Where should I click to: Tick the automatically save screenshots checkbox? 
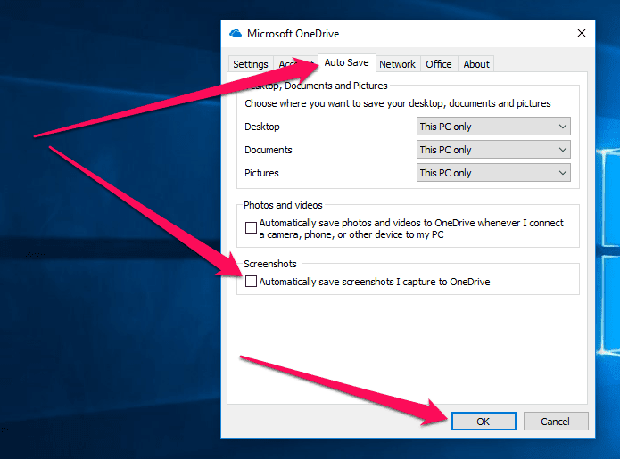(251, 282)
